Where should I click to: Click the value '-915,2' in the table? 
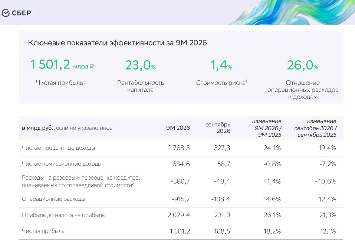click(x=181, y=199)
